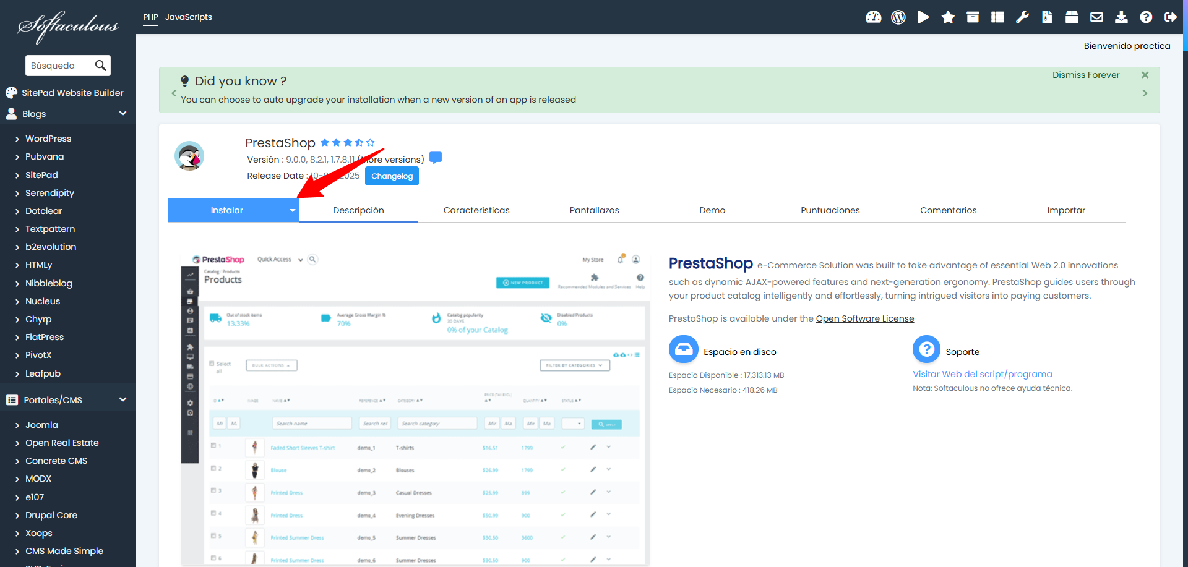Open the WordPress manager icon in top bar
1188x567 pixels.
point(898,17)
